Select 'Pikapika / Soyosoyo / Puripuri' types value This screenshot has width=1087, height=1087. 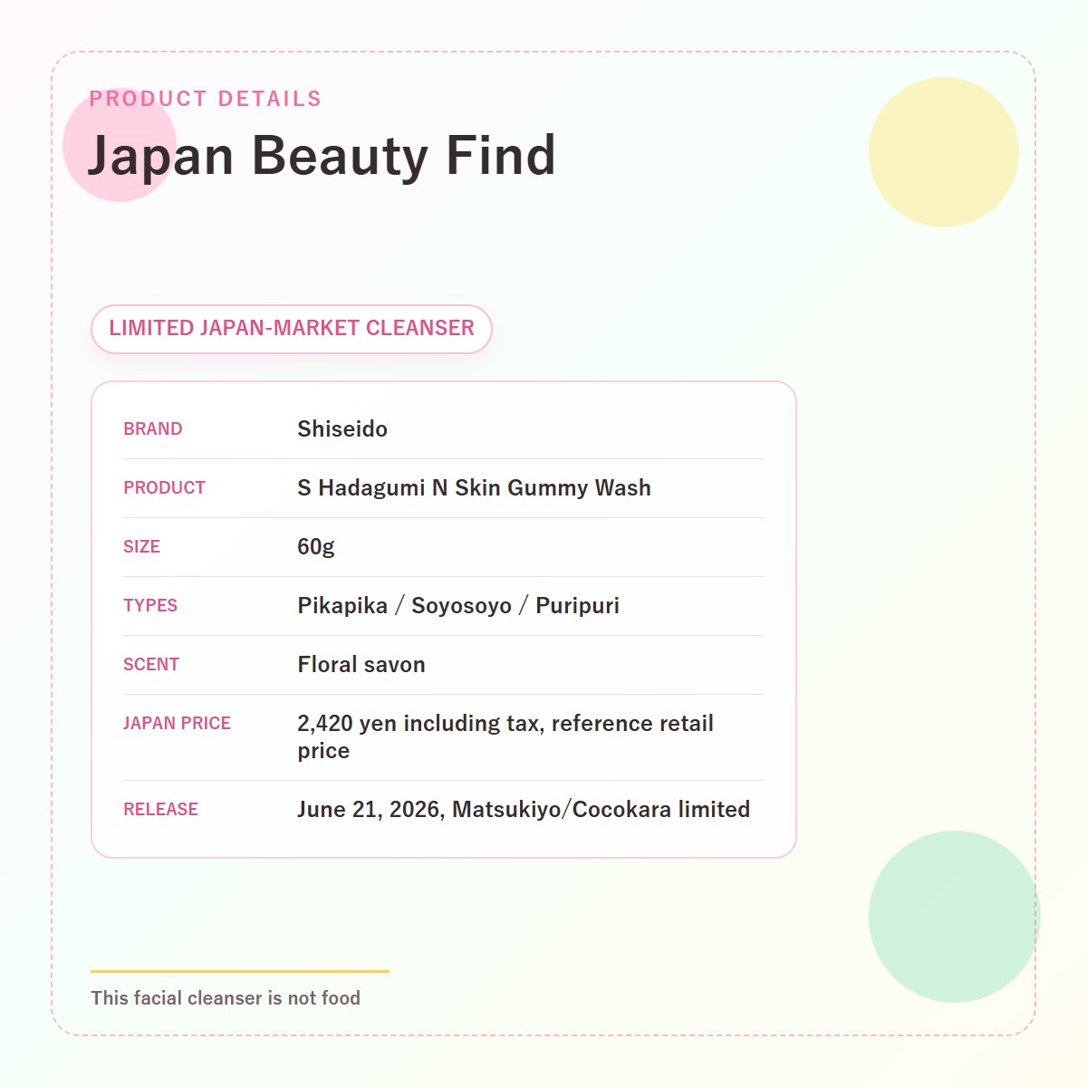pos(458,606)
